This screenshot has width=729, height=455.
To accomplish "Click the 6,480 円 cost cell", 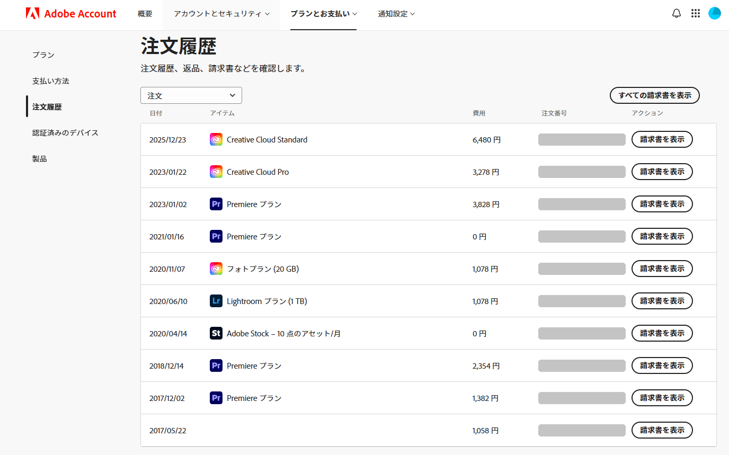I will pos(486,140).
